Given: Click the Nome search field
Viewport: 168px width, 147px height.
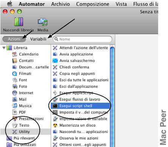Looking at the screenshot, I should pyautogui.click(x=82, y=39).
